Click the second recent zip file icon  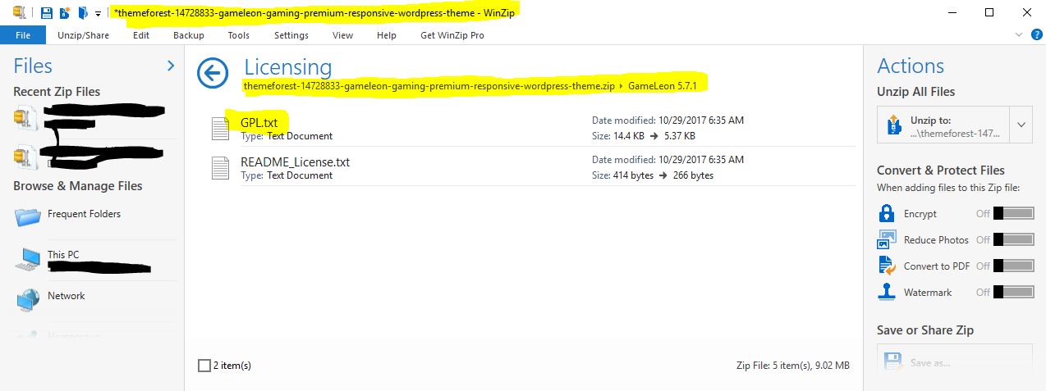click(x=26, y=157)
